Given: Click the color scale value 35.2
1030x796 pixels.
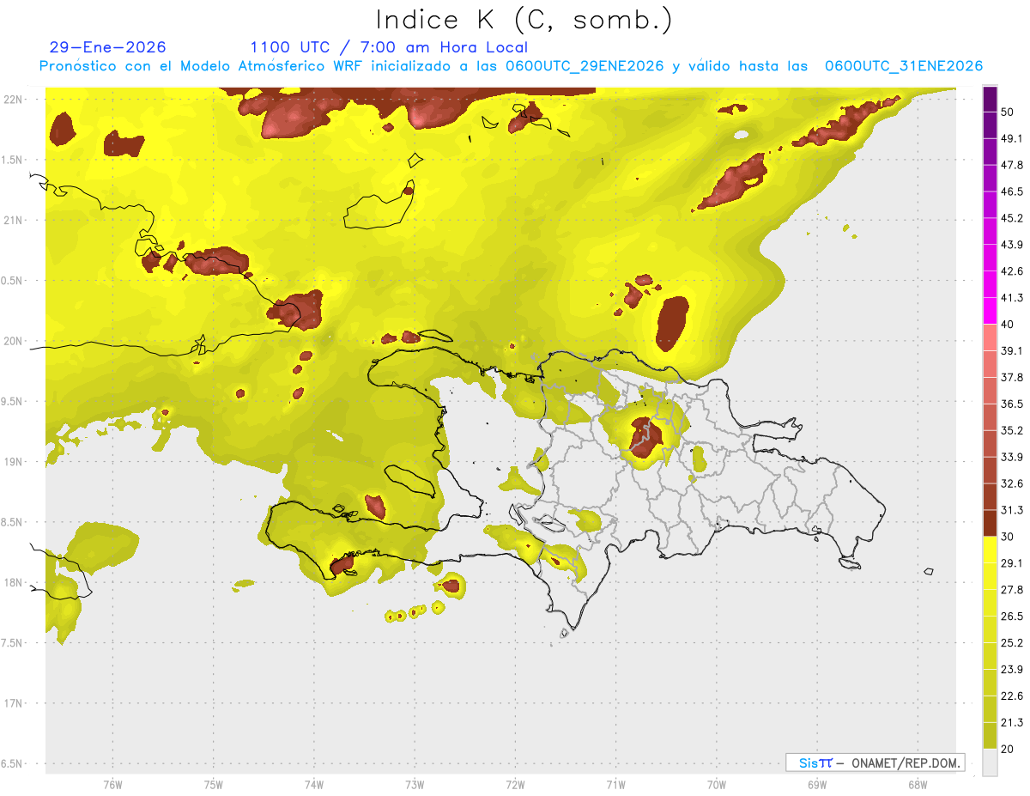Looking at the screenshot, I should coord(1012,430).
